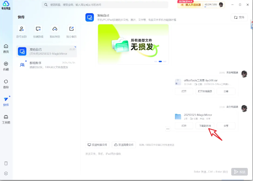253x181 pixels.
Task: Click 下载到本地 for the MagicMirror folder
Action: (205, 126)
